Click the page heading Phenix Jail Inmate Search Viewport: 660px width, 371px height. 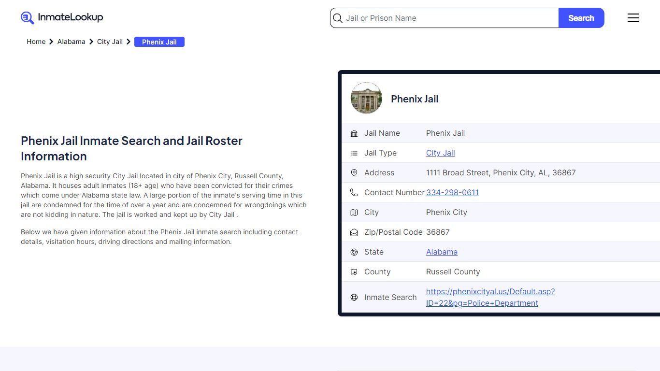pyautogui.click(x=131, y=148)
